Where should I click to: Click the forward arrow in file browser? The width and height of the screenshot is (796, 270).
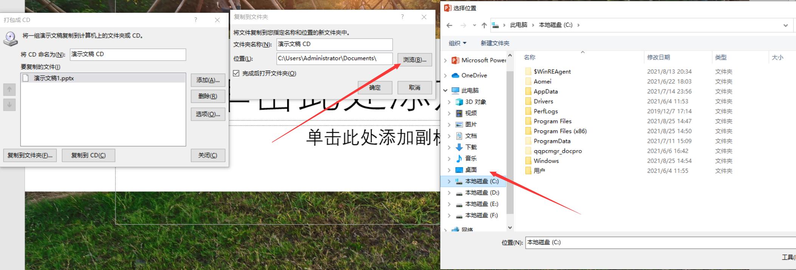[x=463, y=25]
